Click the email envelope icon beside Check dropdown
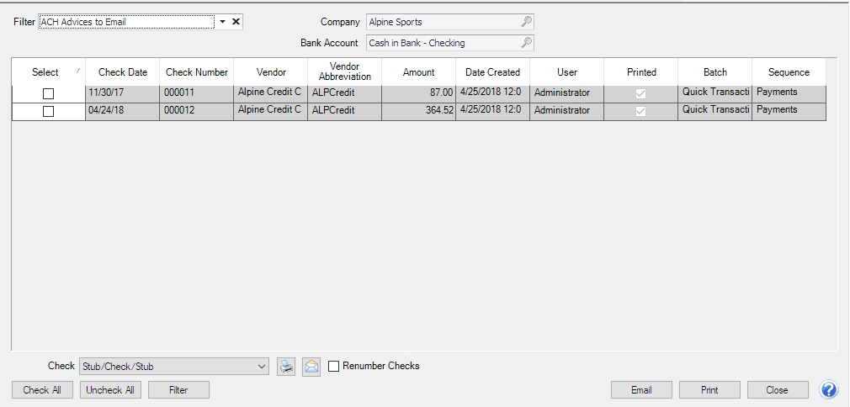The image size is (850, 407). tap(311, 367)
